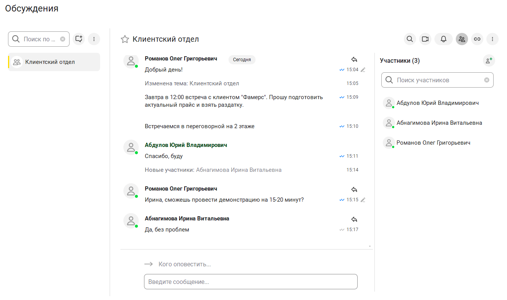This screenshot has height=300, width=507.
Task: Create a new discussion with the plus-chat icon
Action: click(x=79, y=39)
